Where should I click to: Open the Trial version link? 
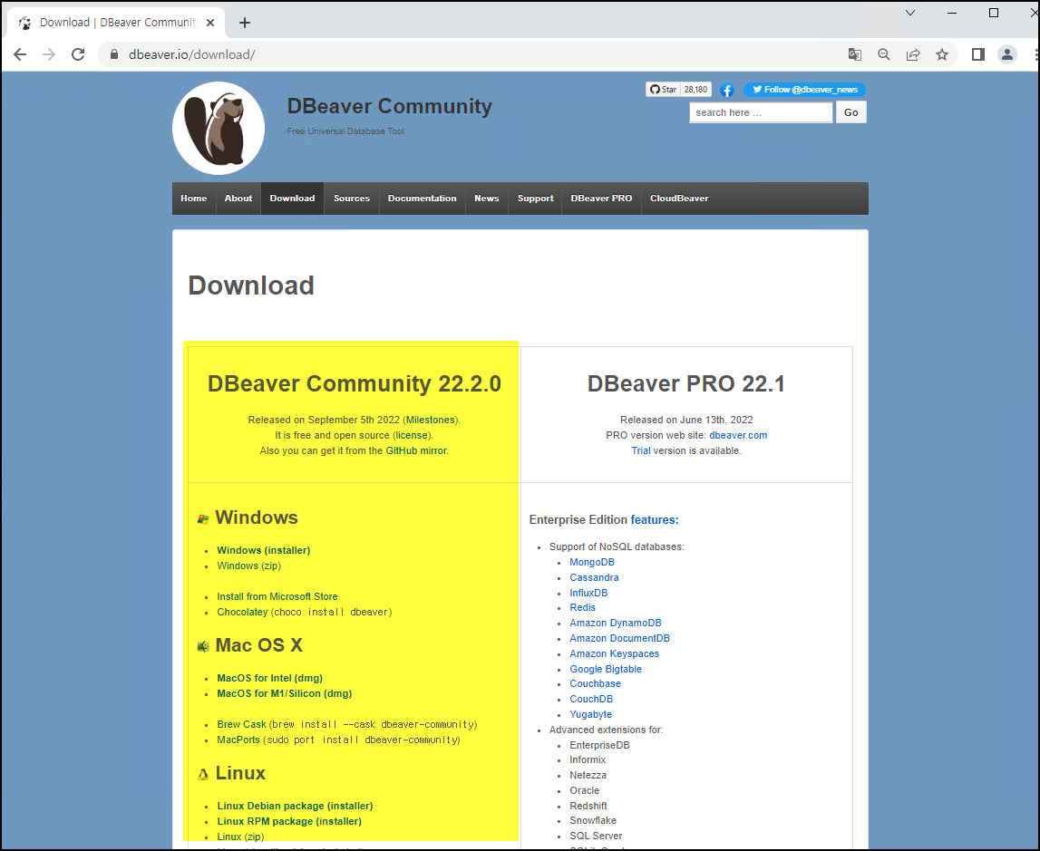coord(641,450)
